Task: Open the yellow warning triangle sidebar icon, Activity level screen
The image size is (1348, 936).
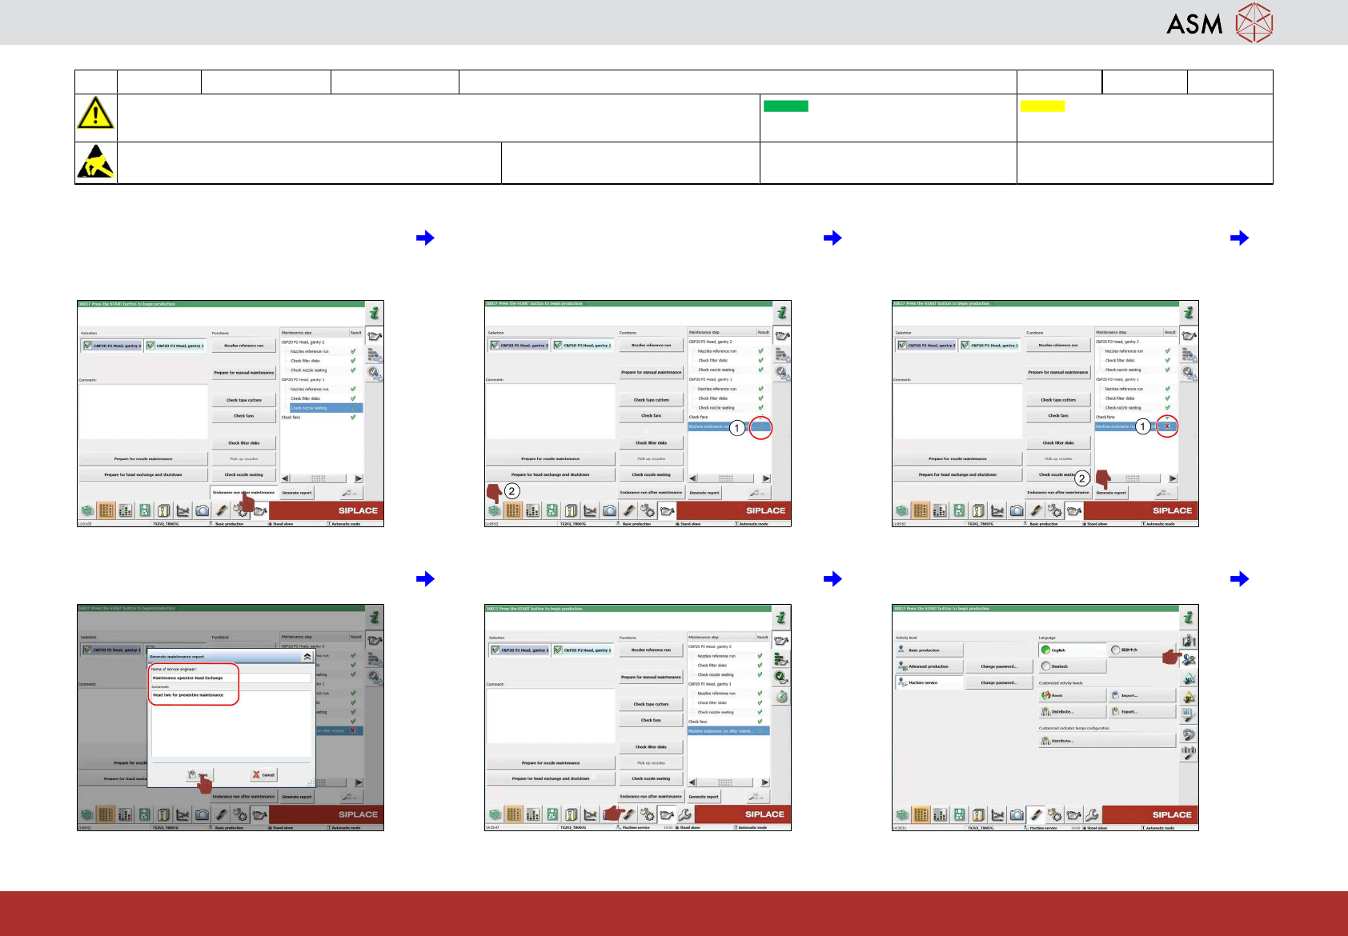Action: point(1189,697)
